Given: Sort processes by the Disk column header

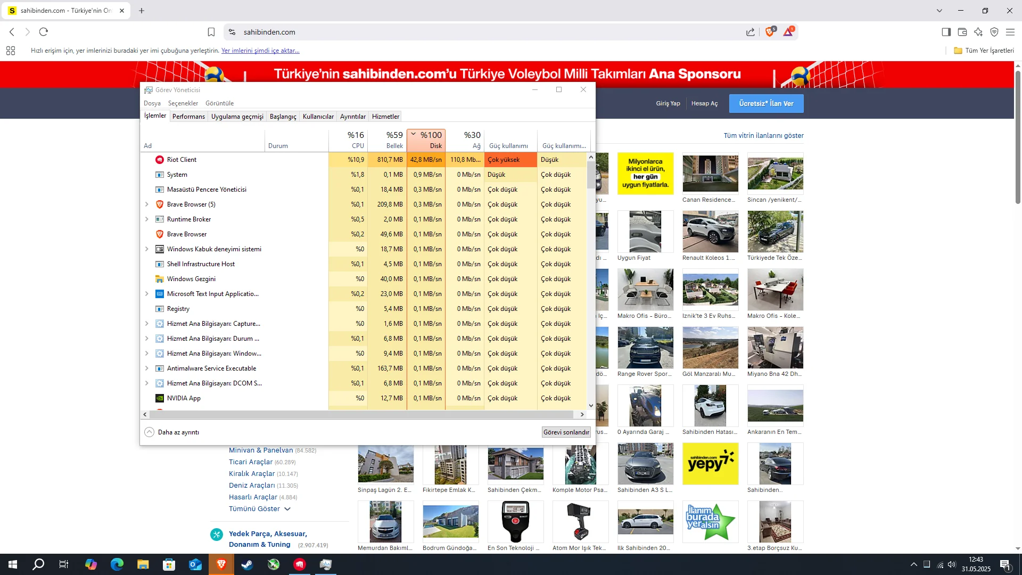Looking at the screenshot, I should [426, 140].
